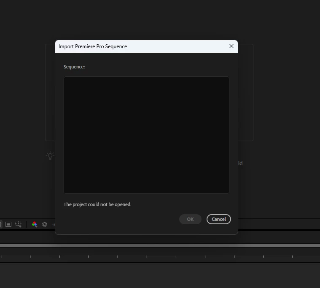Screen dimensions: 320x288
Task: Click the 'The project could not be opened.' message
Action: 97,204
